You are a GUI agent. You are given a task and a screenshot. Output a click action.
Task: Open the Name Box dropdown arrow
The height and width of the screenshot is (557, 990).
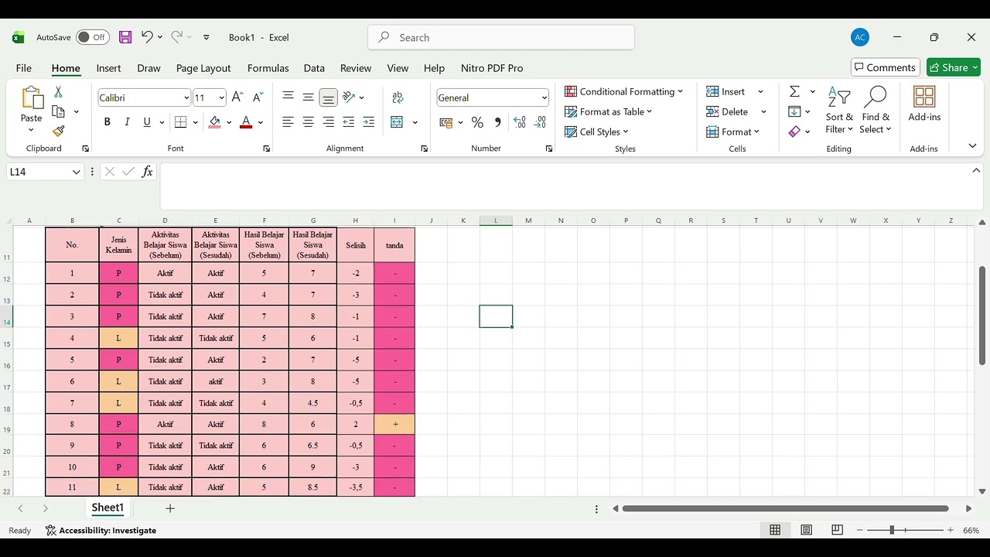(x=76, y=172)
